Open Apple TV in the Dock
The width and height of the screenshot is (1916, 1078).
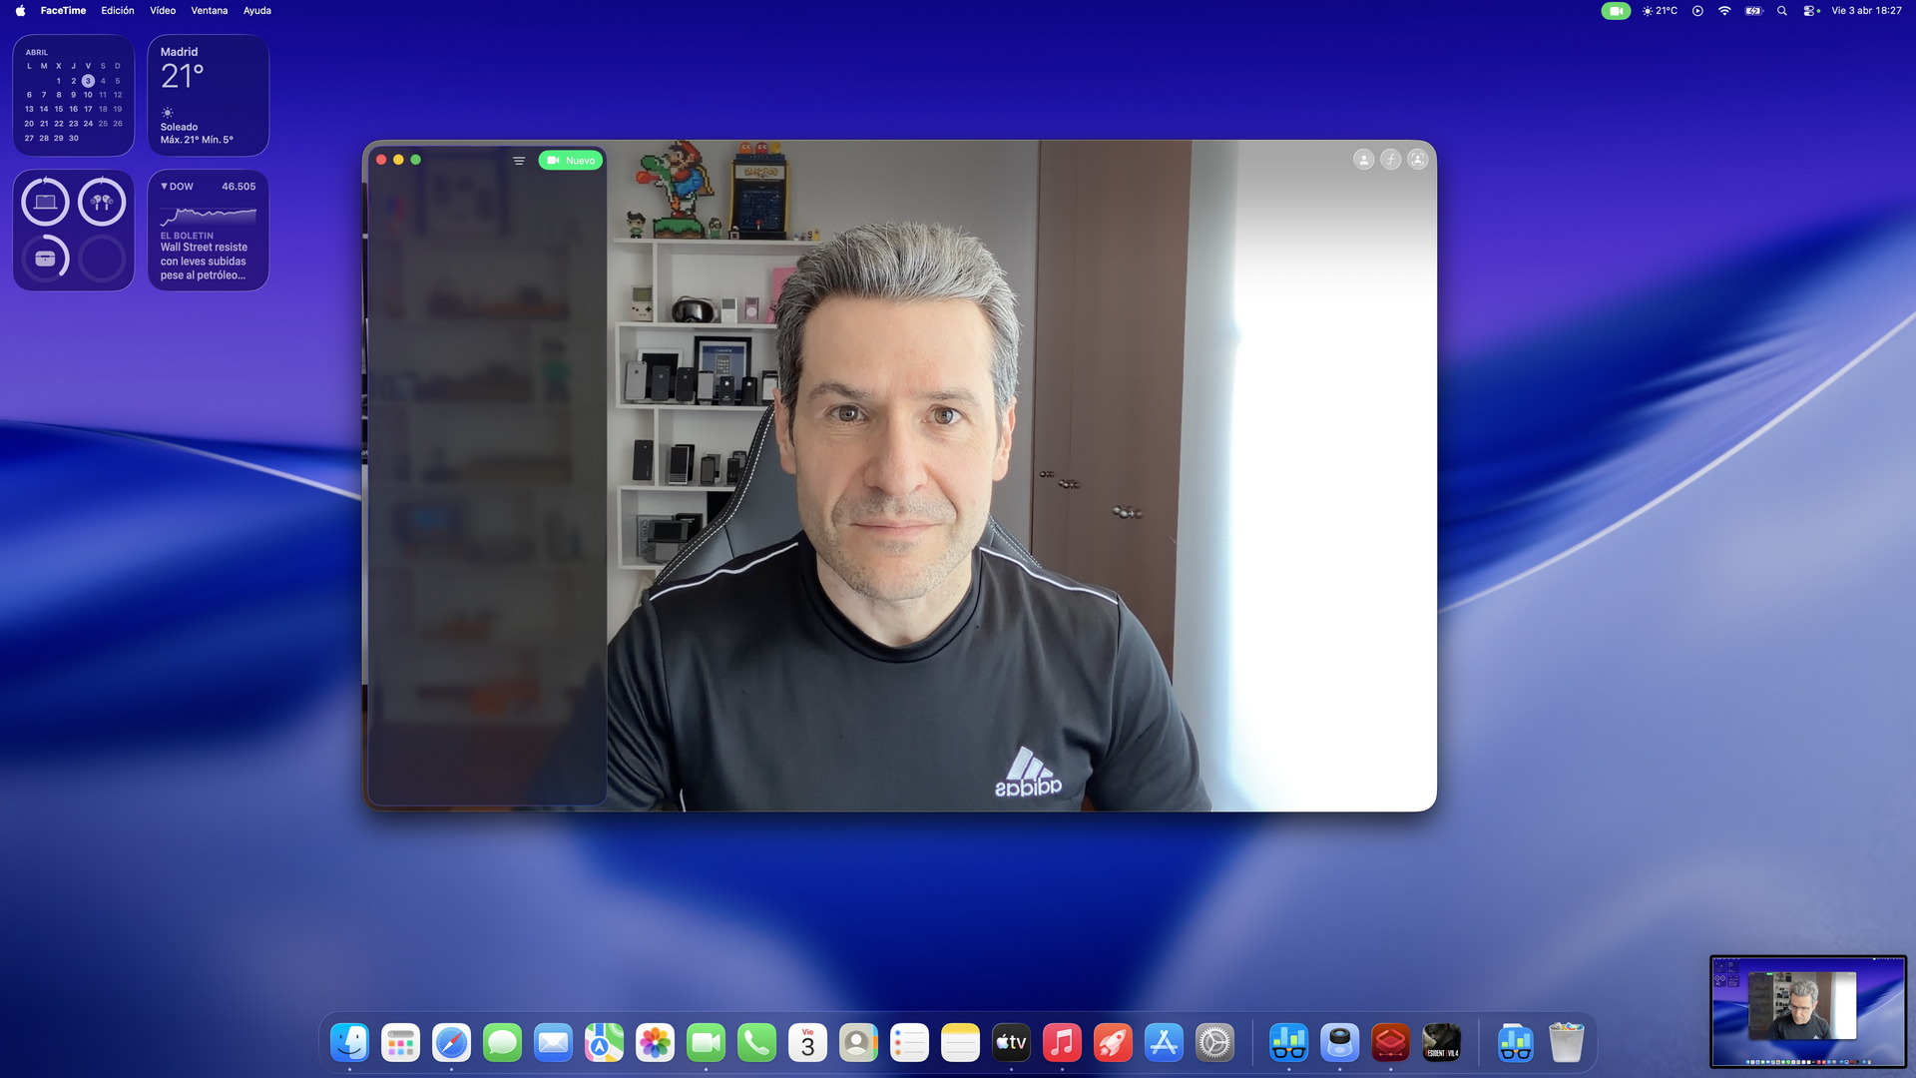coord(1011,1043)
